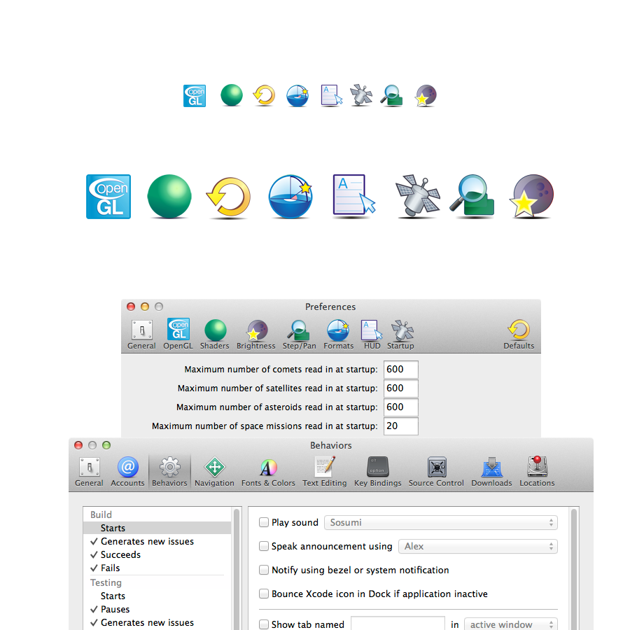Open the Navigation preferences tab

click(x=214, y=472)
